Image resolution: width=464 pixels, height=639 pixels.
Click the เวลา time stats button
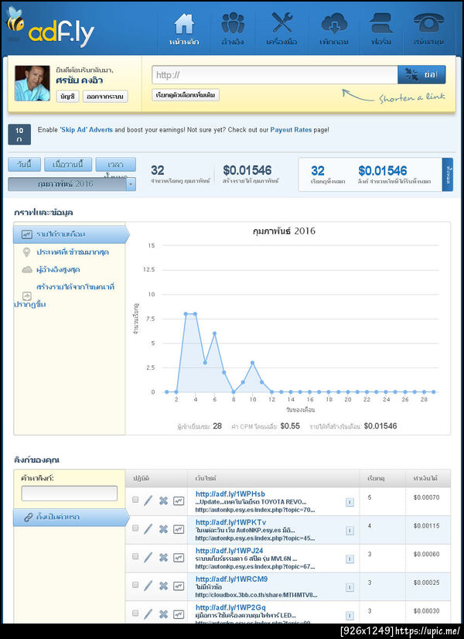116,165
